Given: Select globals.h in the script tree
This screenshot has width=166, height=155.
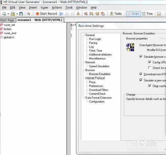Looking at the screenshot, I should pyautogui.click(x=9, y=37).
